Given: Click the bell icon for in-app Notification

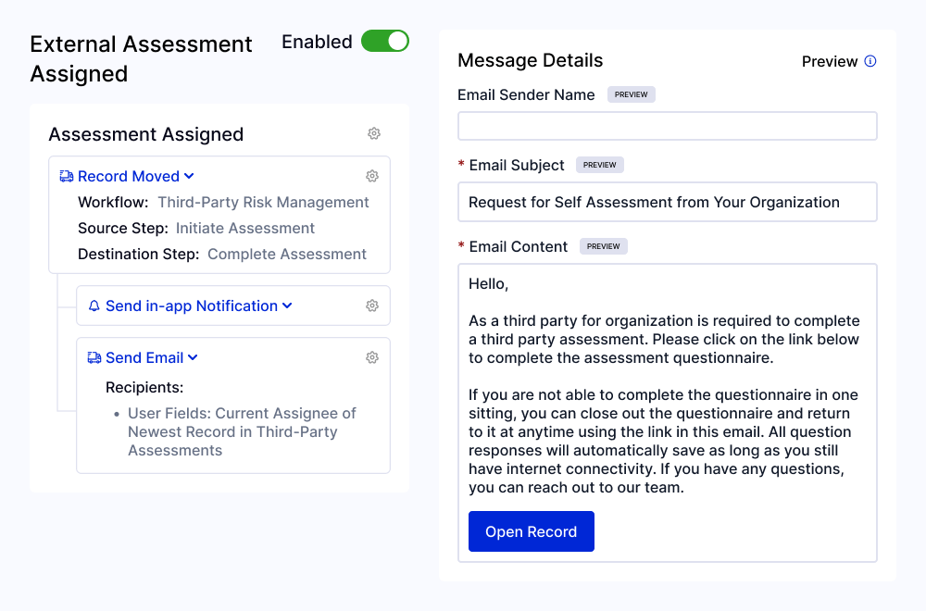Looking at the screenshot, I should tap(94, 305).
